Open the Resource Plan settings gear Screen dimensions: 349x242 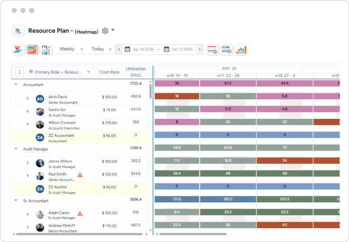105,31
